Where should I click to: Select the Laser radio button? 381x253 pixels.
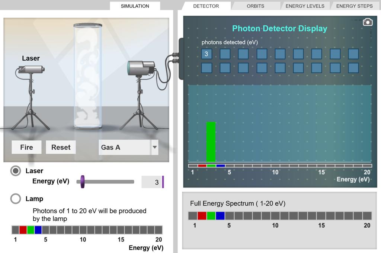pyautogui.click(x=16, y=171)
